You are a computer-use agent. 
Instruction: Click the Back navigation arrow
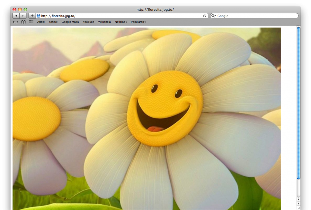(16, 16)
